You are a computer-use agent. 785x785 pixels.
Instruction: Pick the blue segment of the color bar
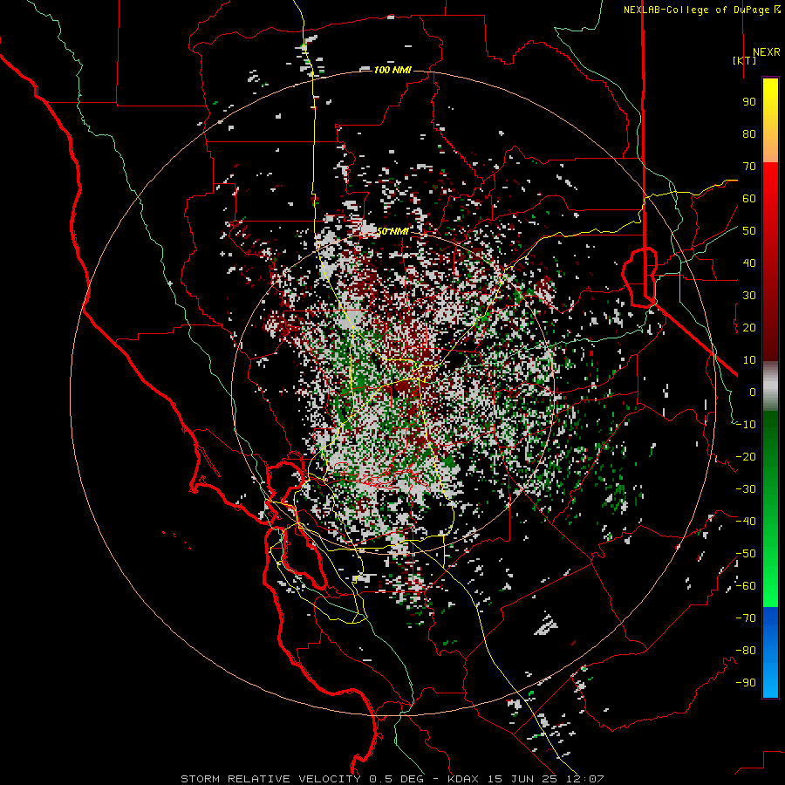(x=770, y=652)
